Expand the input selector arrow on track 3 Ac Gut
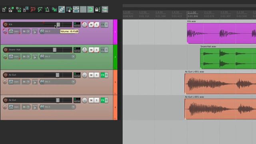256x144 pixels. point(73,82)
